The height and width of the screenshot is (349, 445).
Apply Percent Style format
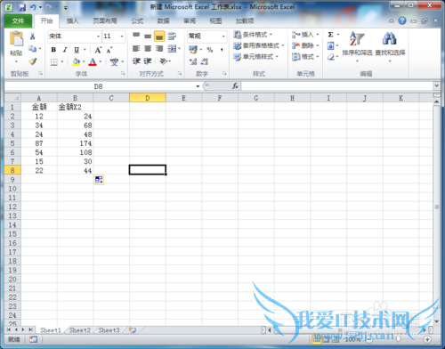[210, 50]
